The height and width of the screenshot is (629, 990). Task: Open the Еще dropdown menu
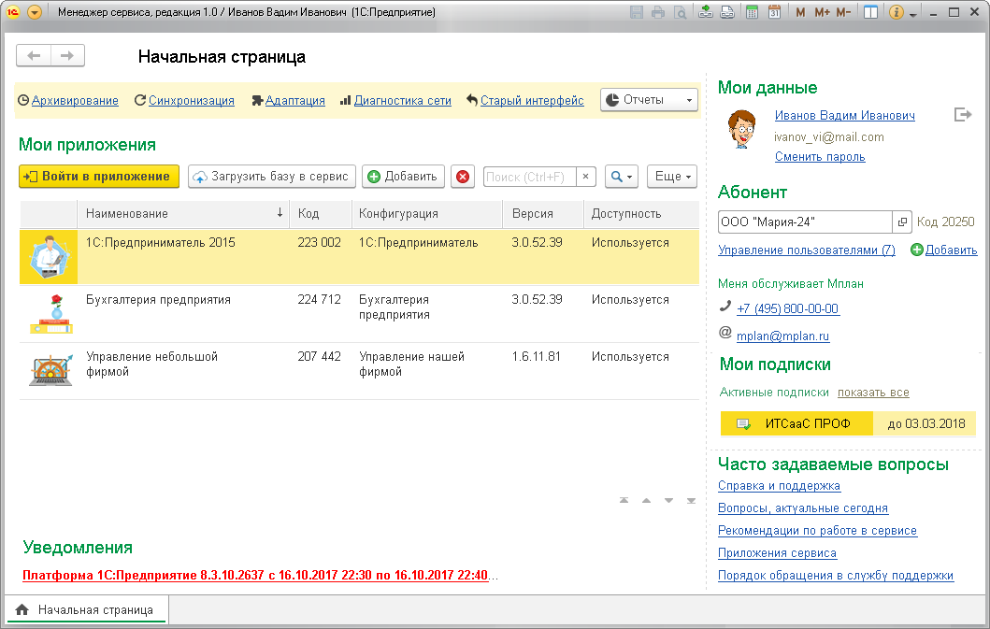(x=672, y=177)
